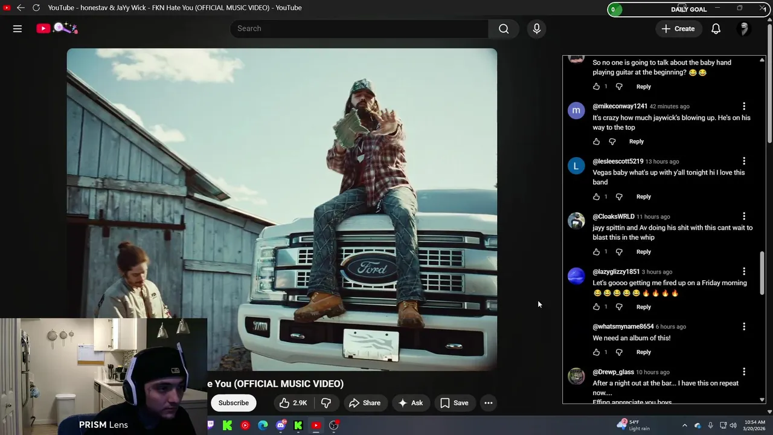Click the comments panel scrollbar thumb
Viewport: 773px width, 435px height.
pyautogui.click(x=762, y=273)
